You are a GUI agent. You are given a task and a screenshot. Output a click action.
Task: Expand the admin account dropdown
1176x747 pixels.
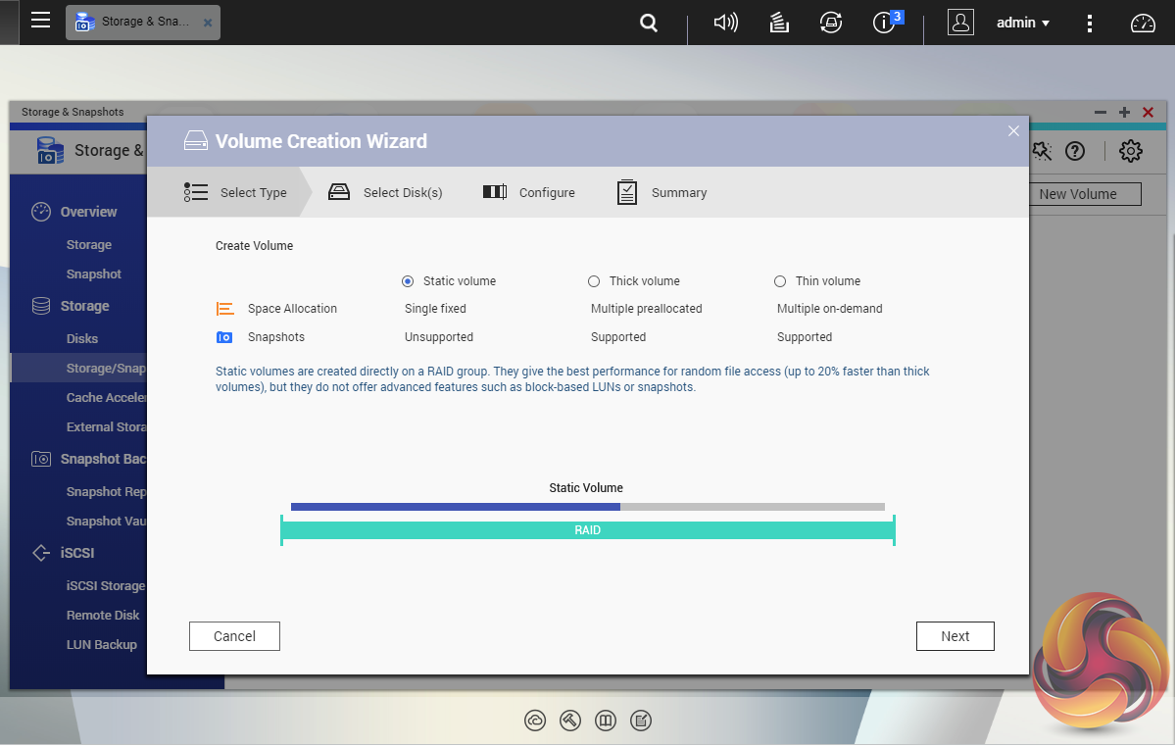tap(1023, 22)
